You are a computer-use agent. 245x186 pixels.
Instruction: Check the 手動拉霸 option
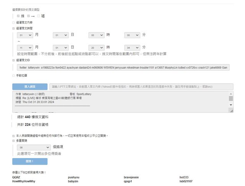(14, 76)
